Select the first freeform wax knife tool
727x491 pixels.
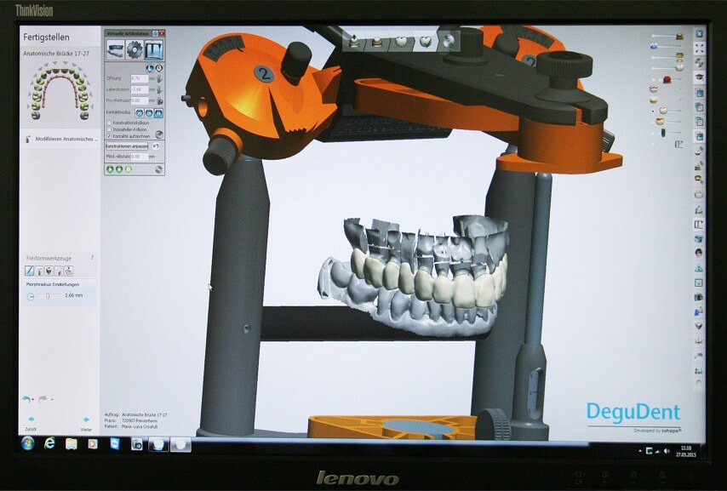(x=29, y=271)
